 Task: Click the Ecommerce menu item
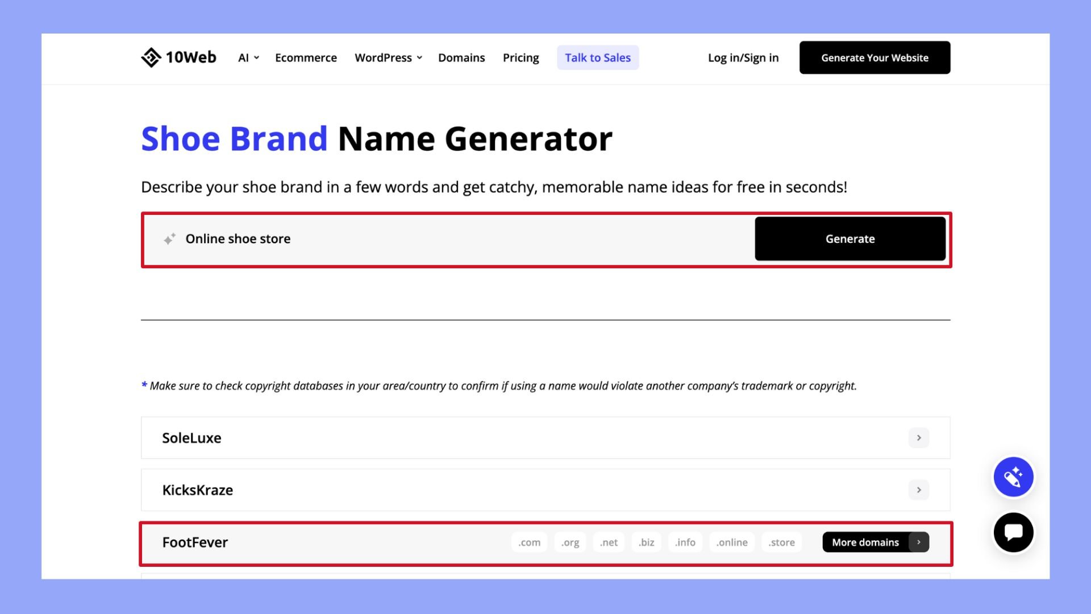(x=305, y=58)
